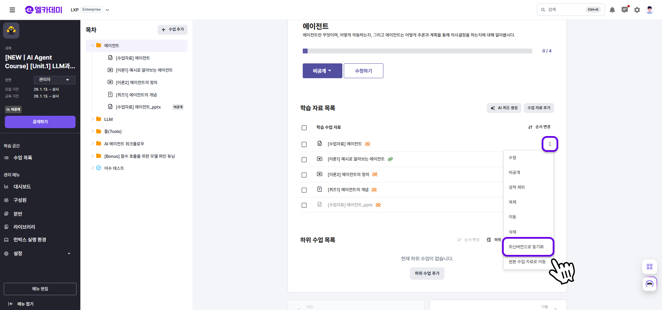662x310 pixels.
Task: Click the lesson progress bar
Action: 417,51
